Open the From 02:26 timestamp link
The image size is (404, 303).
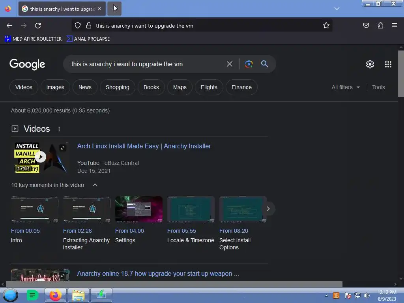pyautogui.click(x=77, y=231)
